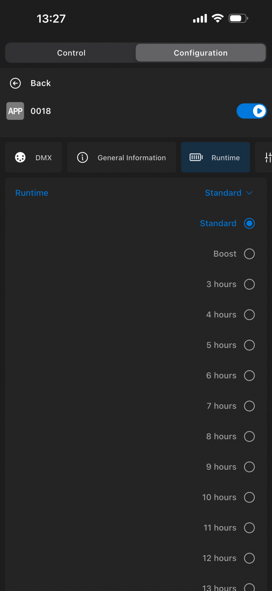Tap the back arrow circle icon
Screen dimensions: 272x591
[x=15, y=83]
